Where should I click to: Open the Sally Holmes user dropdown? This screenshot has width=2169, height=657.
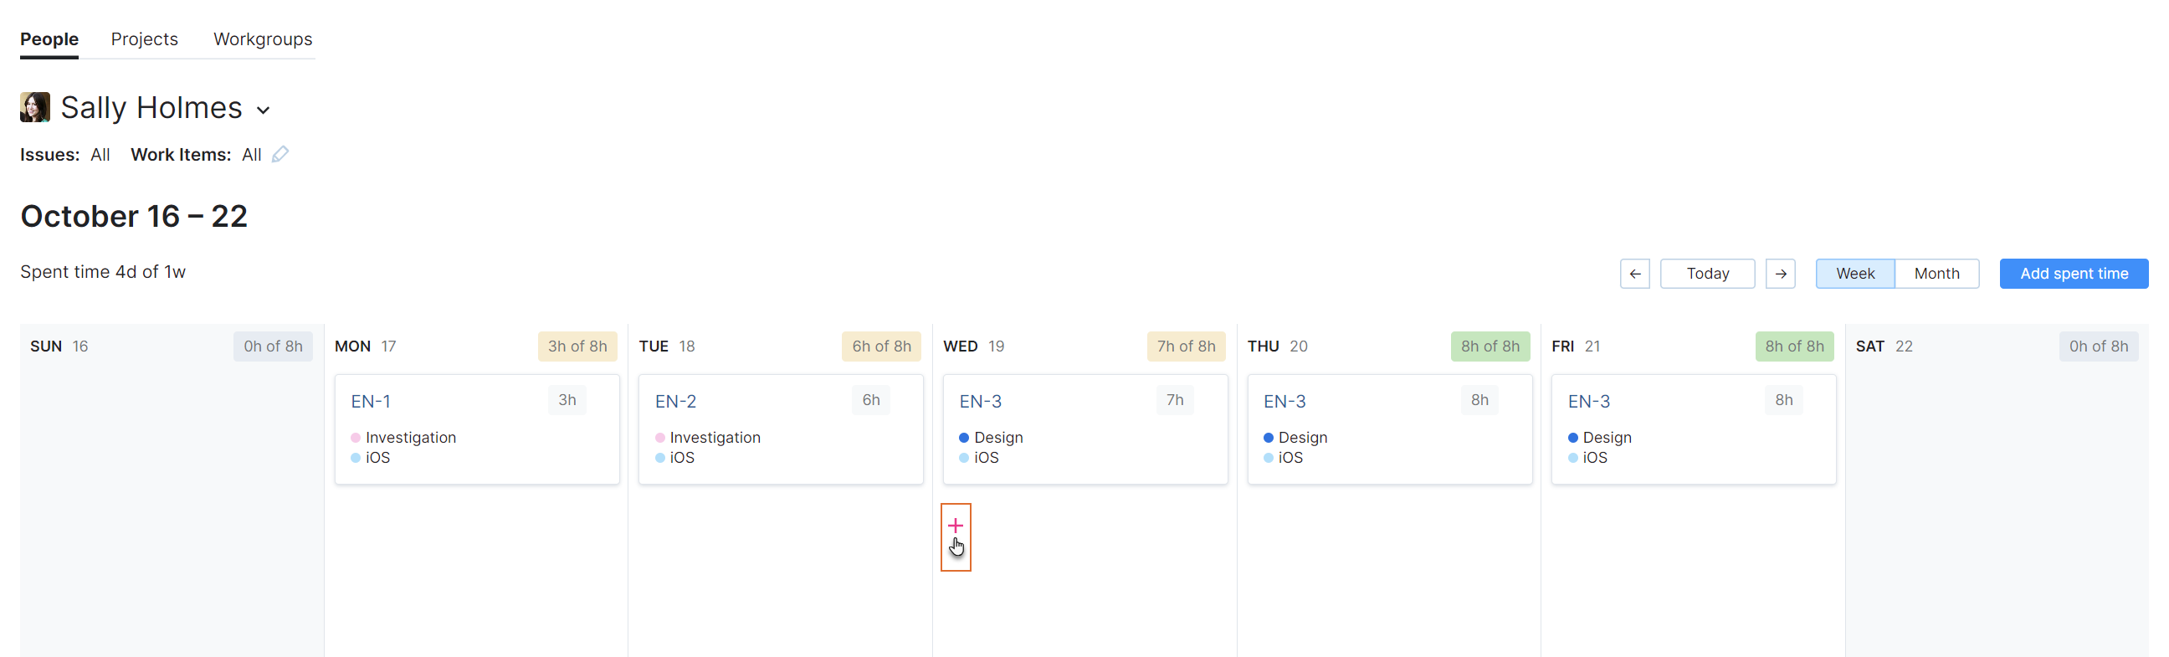(264, 110)
